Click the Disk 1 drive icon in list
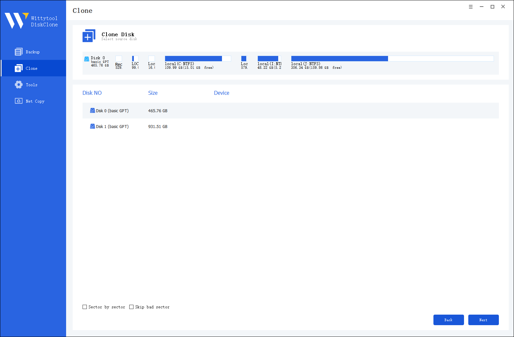This screenshot has height=337, width=514. coord(92,126)
